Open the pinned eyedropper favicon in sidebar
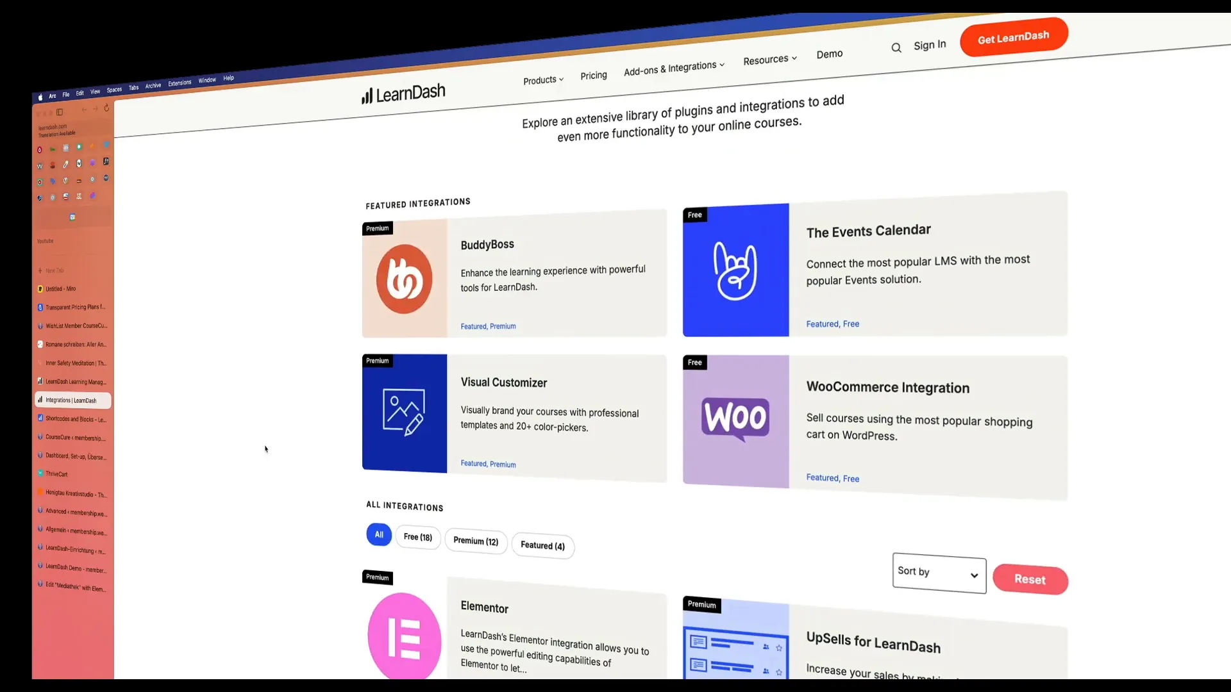The height and width of the screenshot is (692, 1231). 65,164
